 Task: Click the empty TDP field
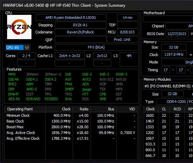[x=127, y=25]
